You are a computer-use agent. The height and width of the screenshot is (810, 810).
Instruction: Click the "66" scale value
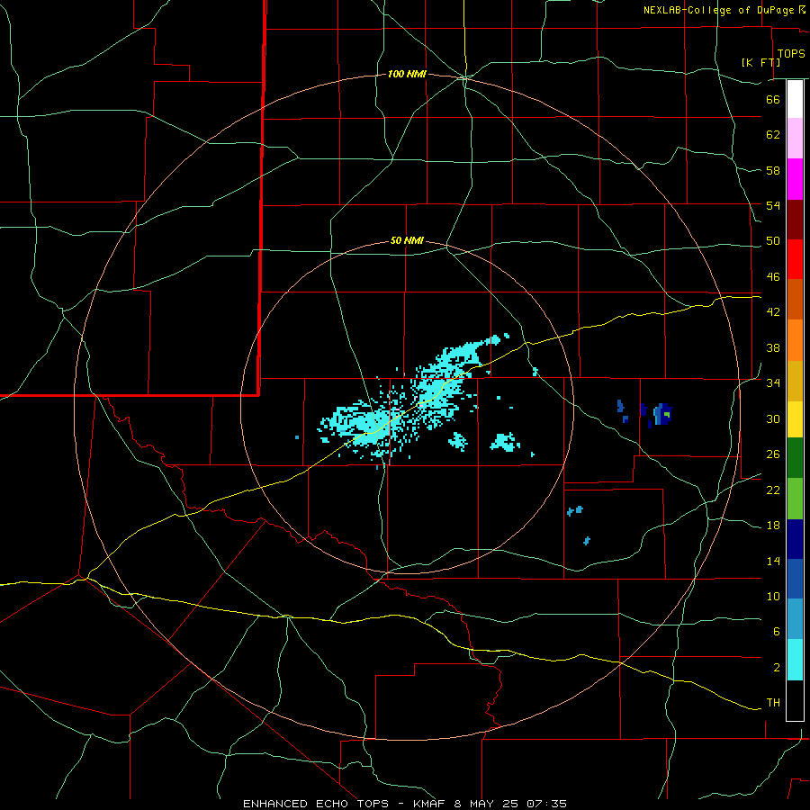coord(773,99)
